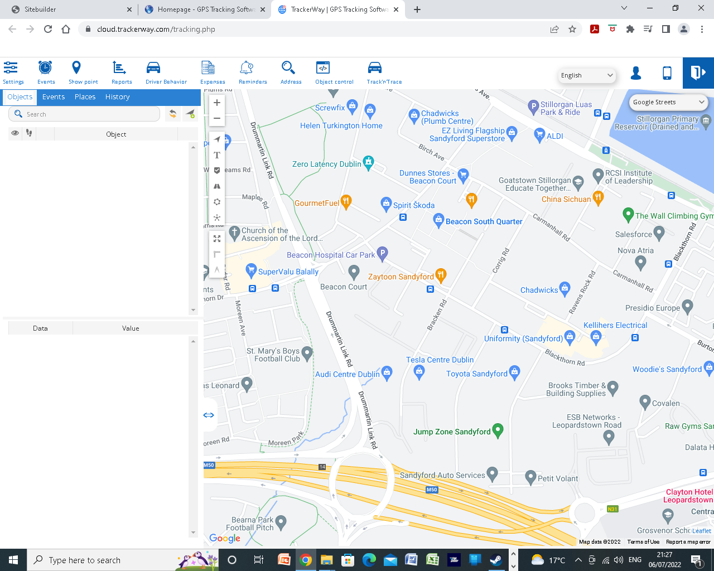Toggle map text labels with T button

(x=217, y=155)
